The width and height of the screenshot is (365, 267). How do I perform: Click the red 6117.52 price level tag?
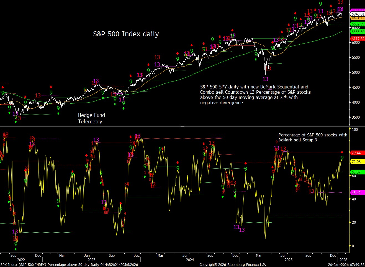[x=358, y=39]
